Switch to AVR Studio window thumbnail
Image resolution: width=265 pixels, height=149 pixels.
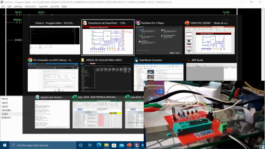pyautogui.click(x=212, y=72)
